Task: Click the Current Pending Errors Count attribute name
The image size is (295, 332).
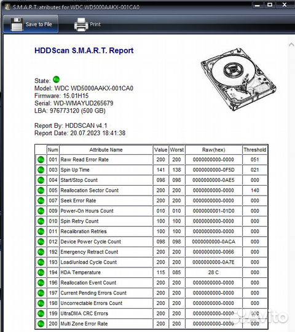Action: point(93,293)
